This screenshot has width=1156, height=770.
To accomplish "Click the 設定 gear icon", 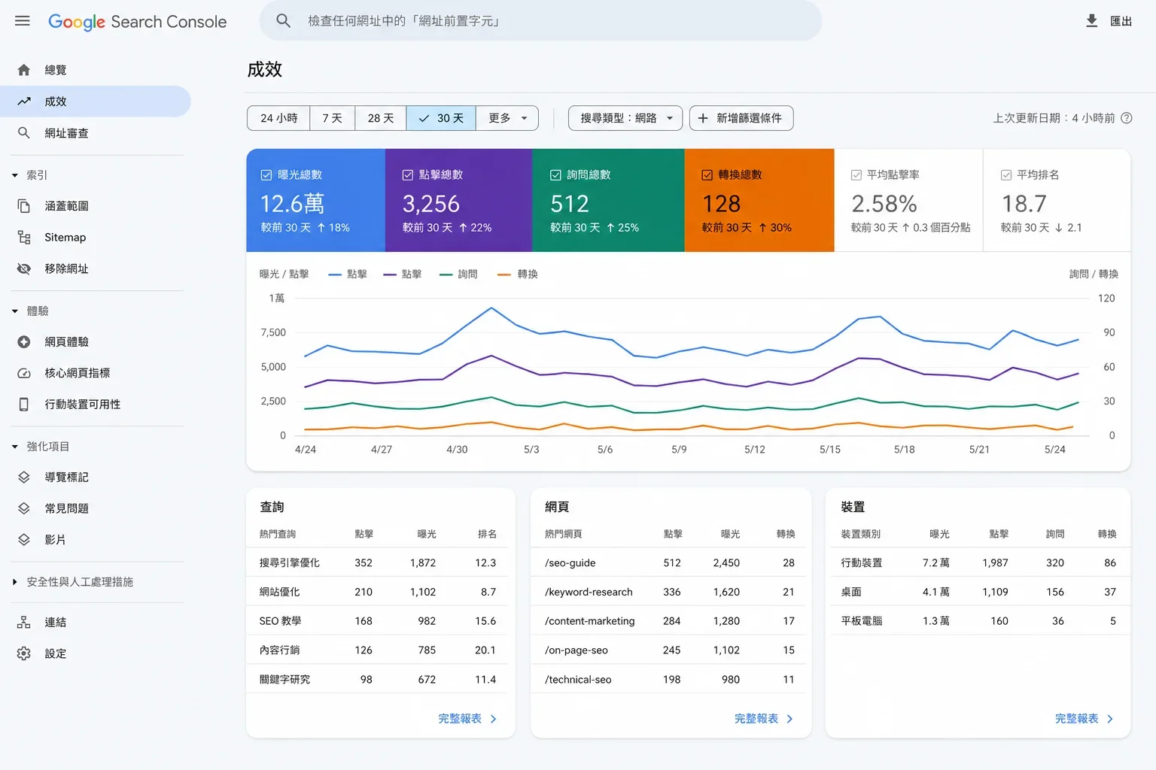I will tap(24, 654).
